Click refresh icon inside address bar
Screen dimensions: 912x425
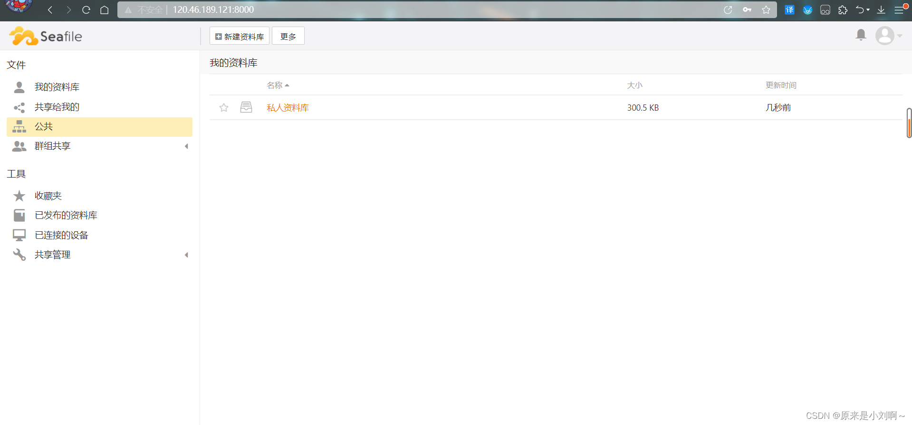728,9
